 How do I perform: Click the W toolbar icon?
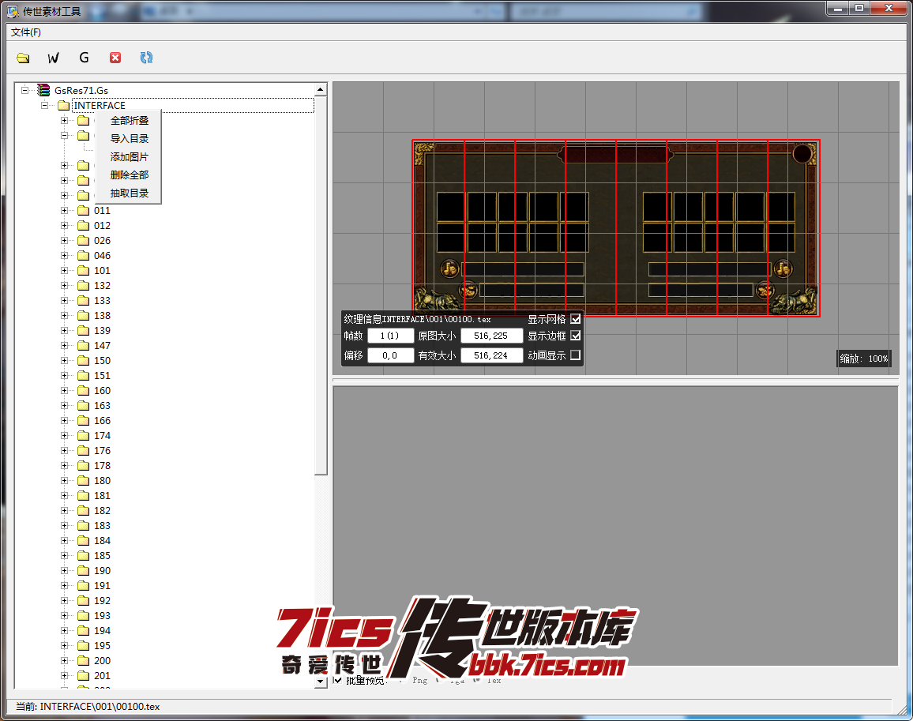(54, 58)
